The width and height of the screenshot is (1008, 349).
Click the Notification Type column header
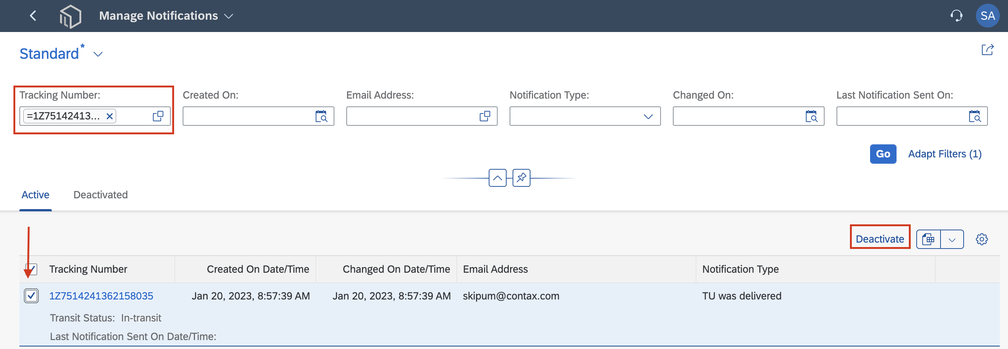(x=740, y=269)
